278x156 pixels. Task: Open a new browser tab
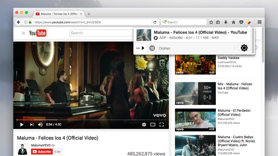89,14
